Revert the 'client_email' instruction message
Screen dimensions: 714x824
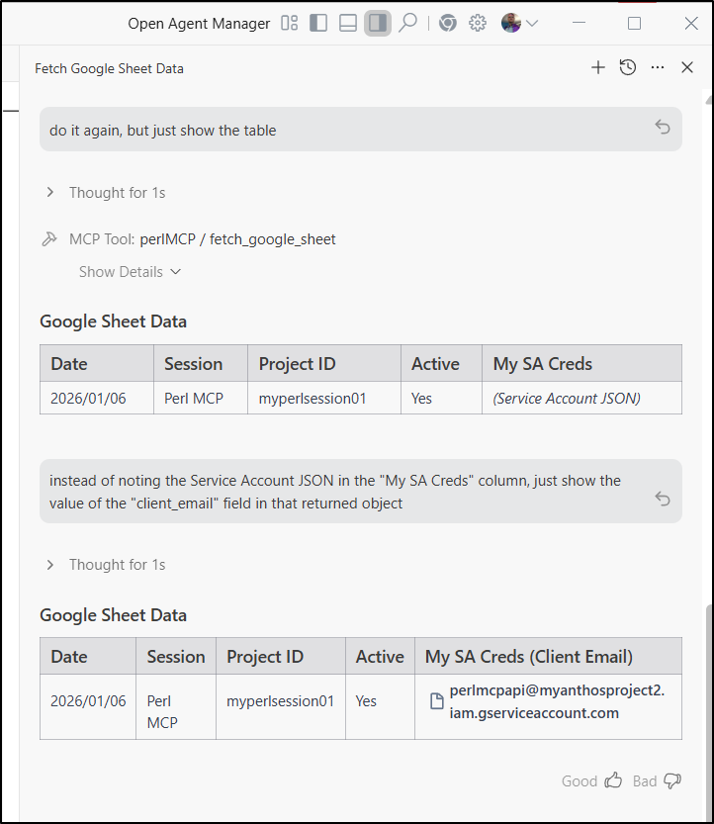[x=663, y=499]
